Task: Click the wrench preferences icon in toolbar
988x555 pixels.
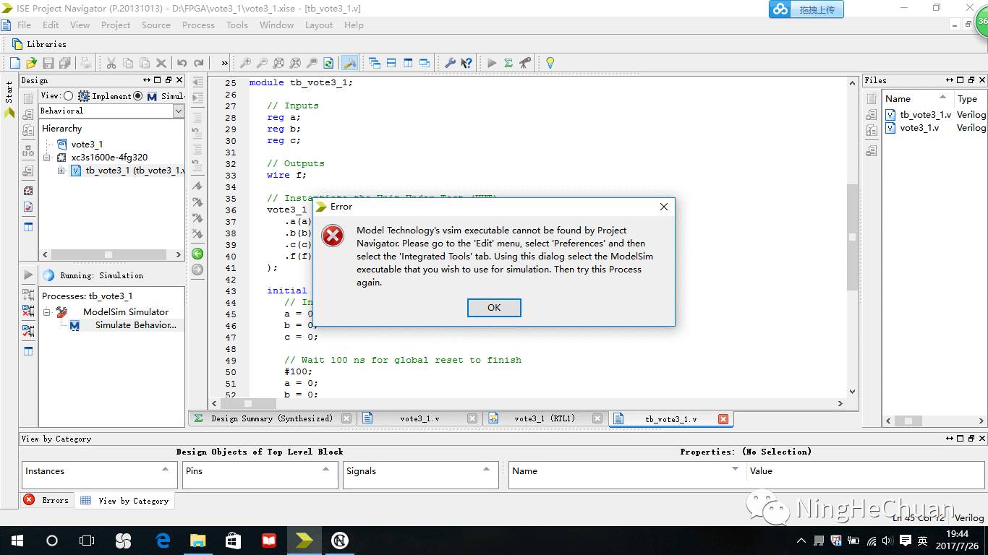Action: 450,64
